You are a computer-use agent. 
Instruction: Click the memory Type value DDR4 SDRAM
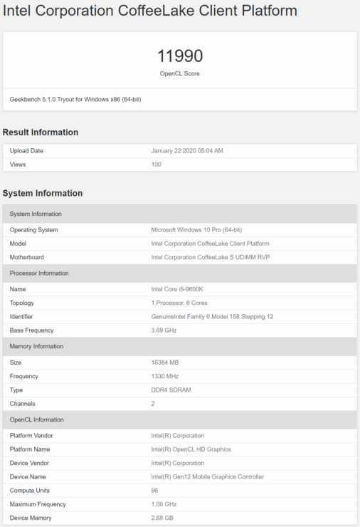click(171, 390)
